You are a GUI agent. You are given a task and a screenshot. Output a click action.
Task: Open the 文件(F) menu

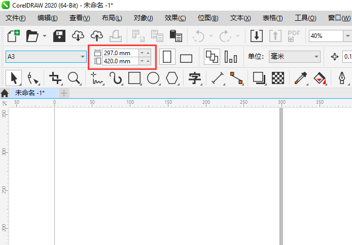click(x=16, y=18)
